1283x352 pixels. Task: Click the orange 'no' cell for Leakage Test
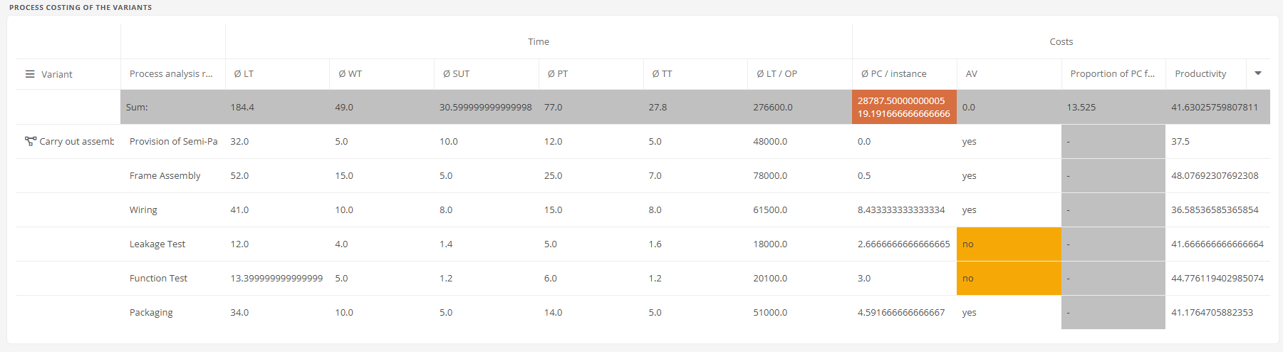[x=1009, y=244]
